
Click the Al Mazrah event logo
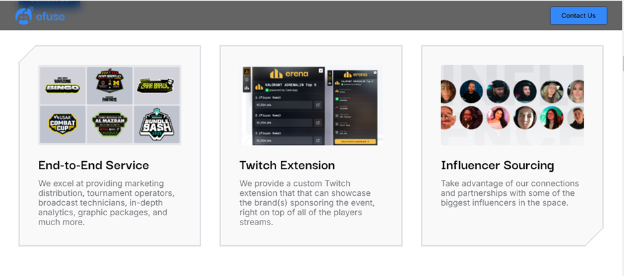[x=109, y=124]
